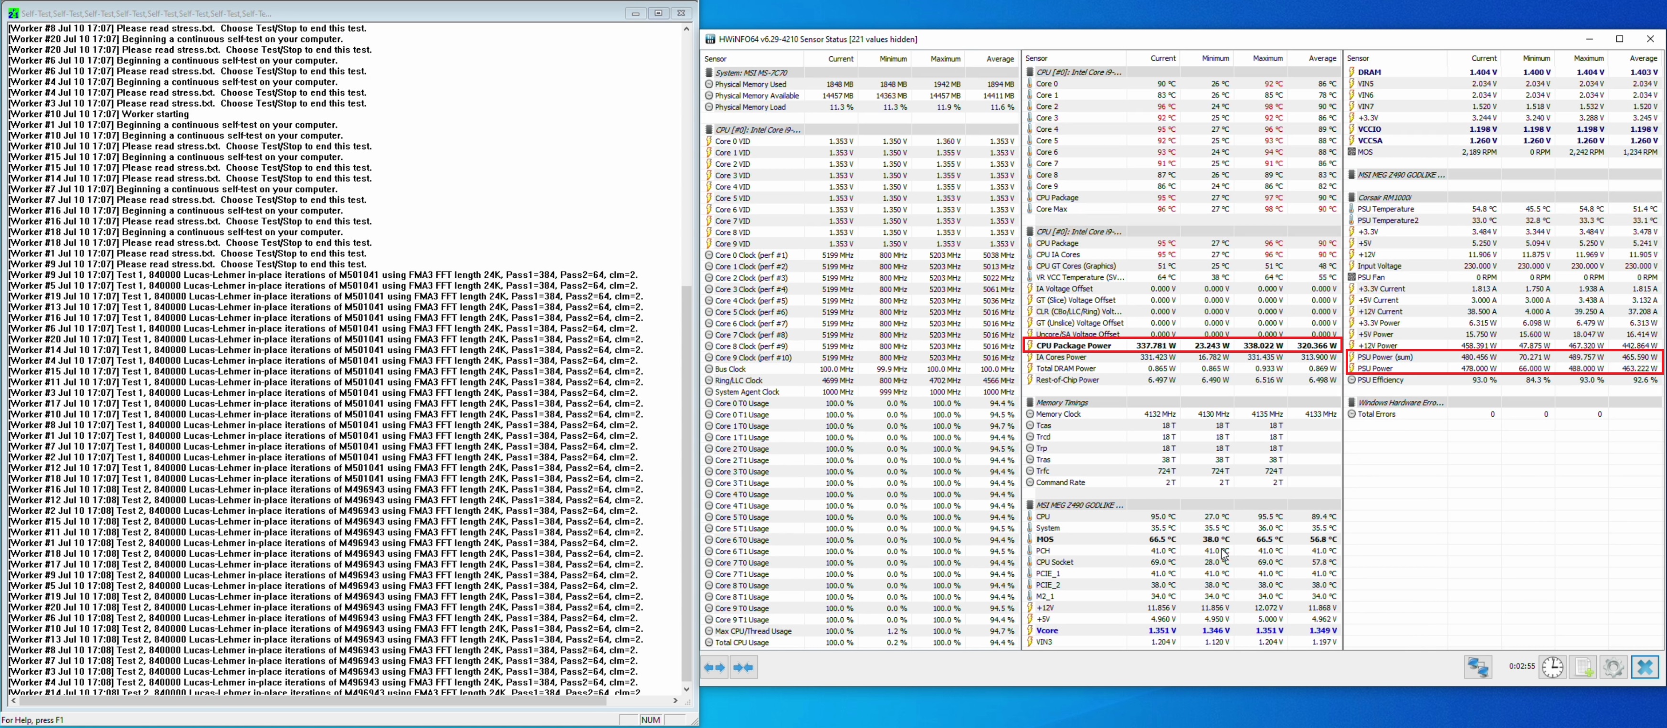Collapse the Windows Hardware Errors group
Screen dimensions: 1667x728
click(1400, 402)
